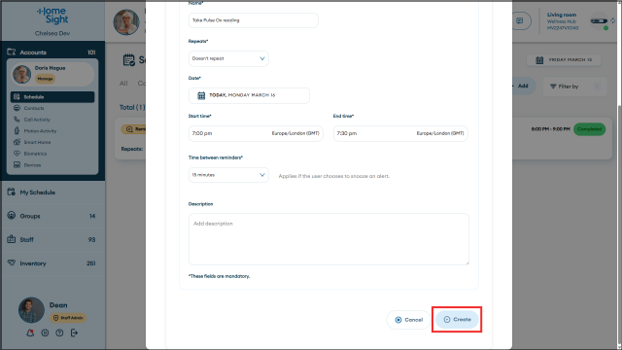
Task: Open Inventory in the sidebar
Action: 52,263
